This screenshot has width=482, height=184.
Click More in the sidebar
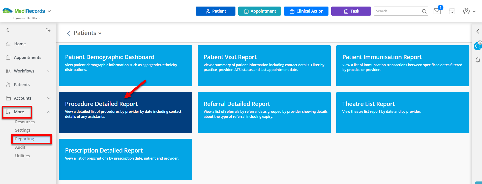click(x=19, y=112)
